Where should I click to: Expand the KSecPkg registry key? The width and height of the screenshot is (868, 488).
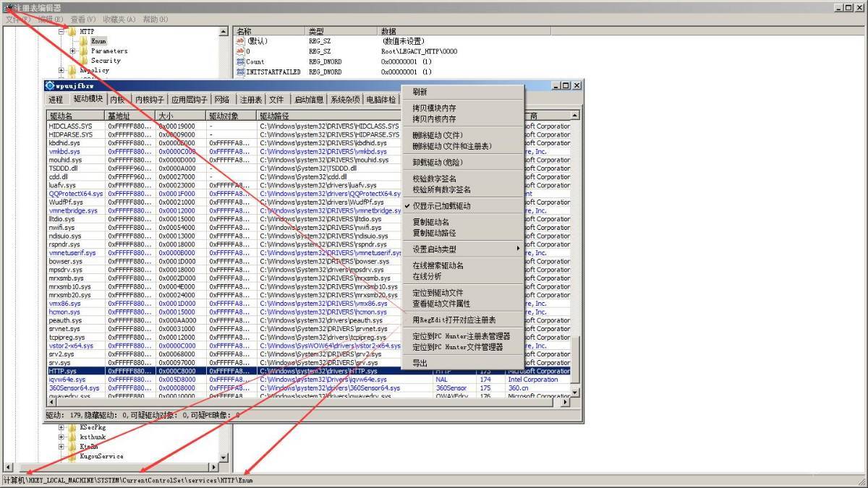point(61,427)
